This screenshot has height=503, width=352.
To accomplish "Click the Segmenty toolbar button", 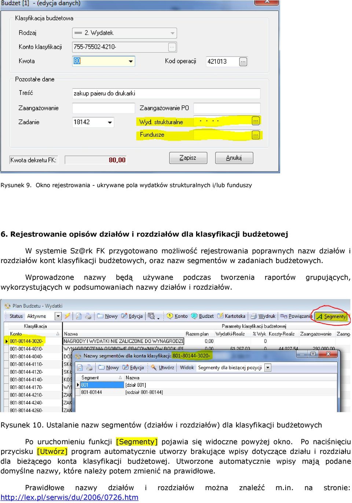I will pos(331,316).
